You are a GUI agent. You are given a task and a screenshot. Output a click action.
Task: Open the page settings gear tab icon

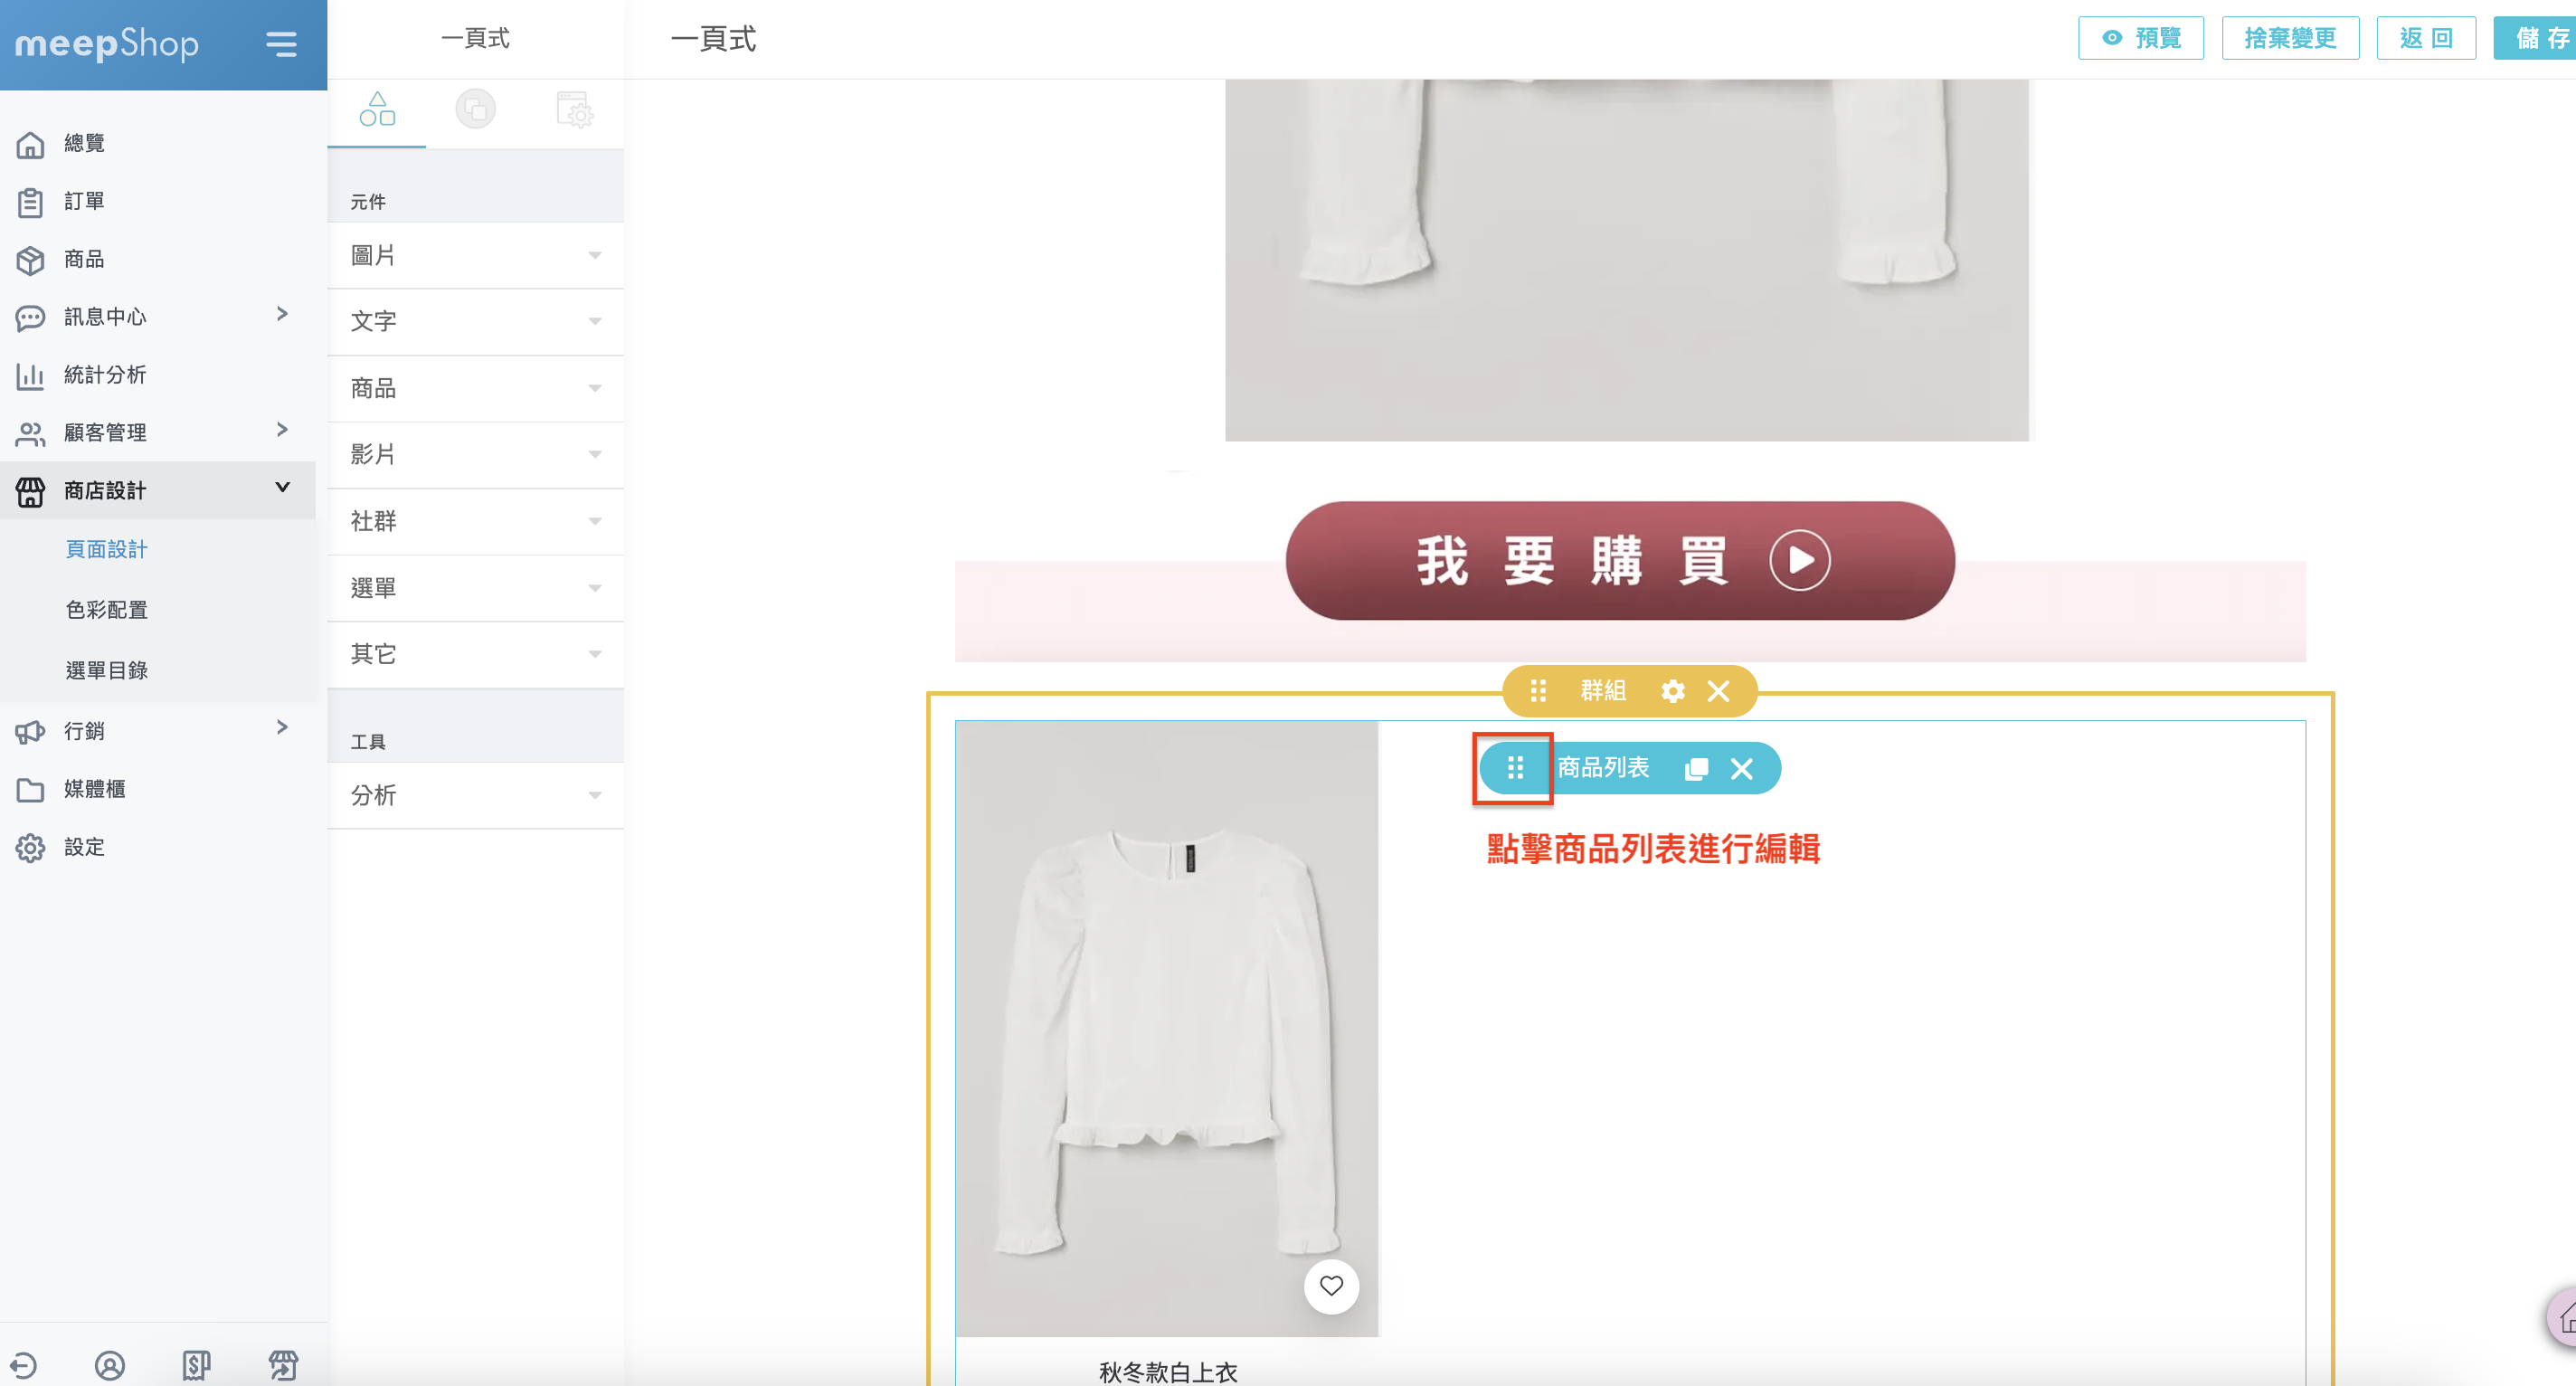coord(575,109)
